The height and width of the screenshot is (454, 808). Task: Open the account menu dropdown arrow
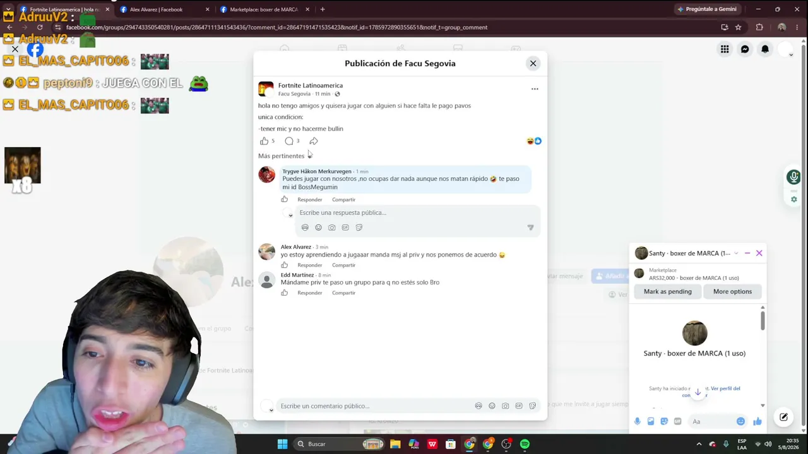[791, 55]
